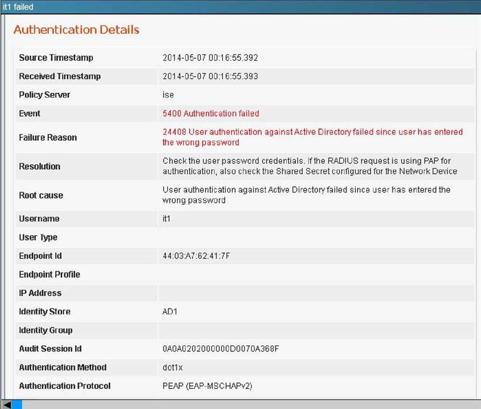Click the Identity Store value 'AD1'
The width and height of the screenshot is (481, 409).
(171, 312)
